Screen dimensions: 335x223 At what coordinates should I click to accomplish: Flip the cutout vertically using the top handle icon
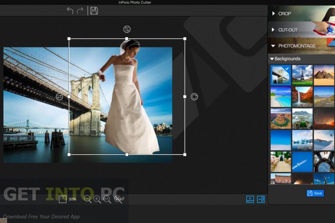click(x=127, y=29)
